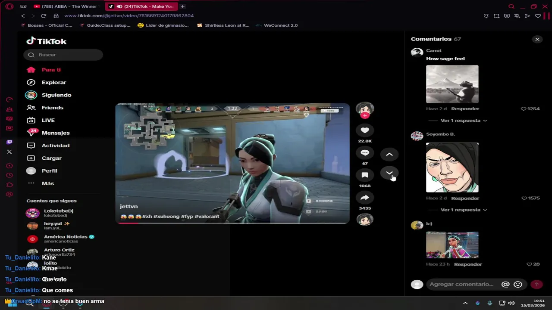Post the comment with the red send arrow
Screen dimensions: 552x310
coord(536,284)
